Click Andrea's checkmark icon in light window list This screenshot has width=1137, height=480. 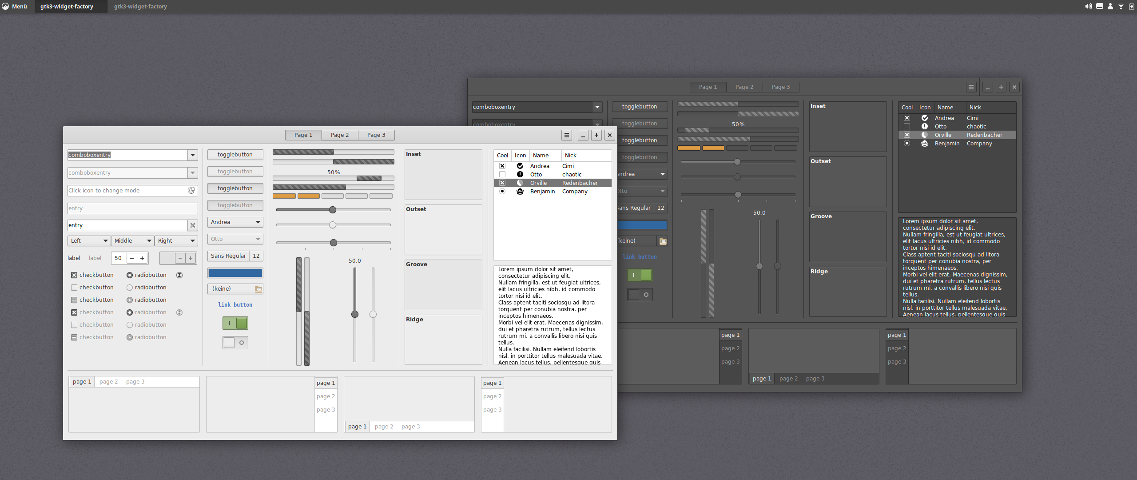520,166
